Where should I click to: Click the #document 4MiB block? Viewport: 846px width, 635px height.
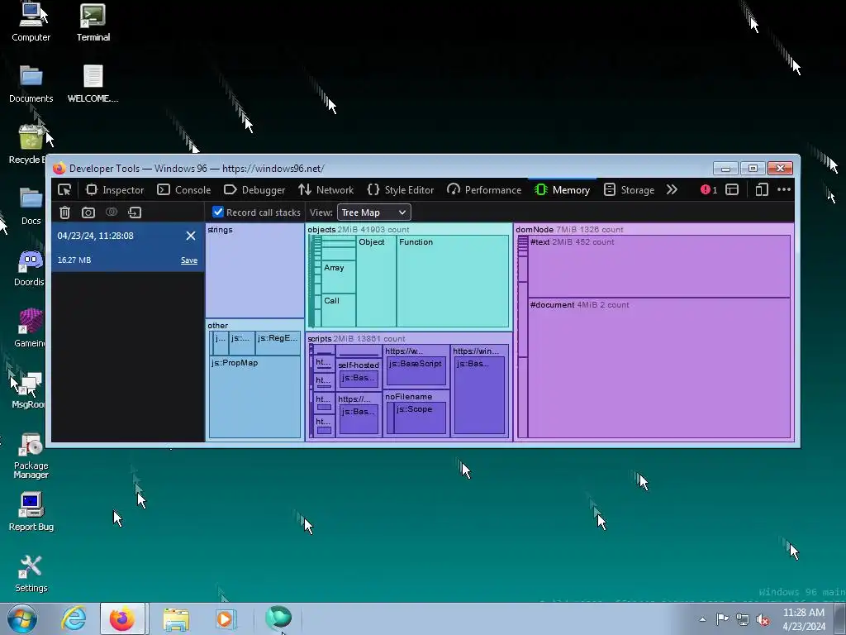(658, 368)
